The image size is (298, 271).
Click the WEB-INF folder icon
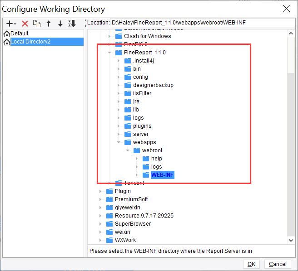click(x=146, y=174)
